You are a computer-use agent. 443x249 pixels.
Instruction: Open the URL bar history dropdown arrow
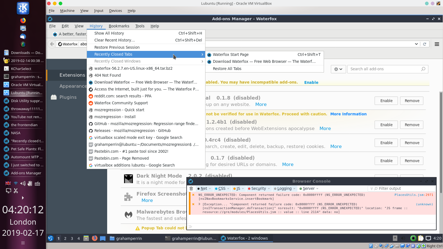416,44
